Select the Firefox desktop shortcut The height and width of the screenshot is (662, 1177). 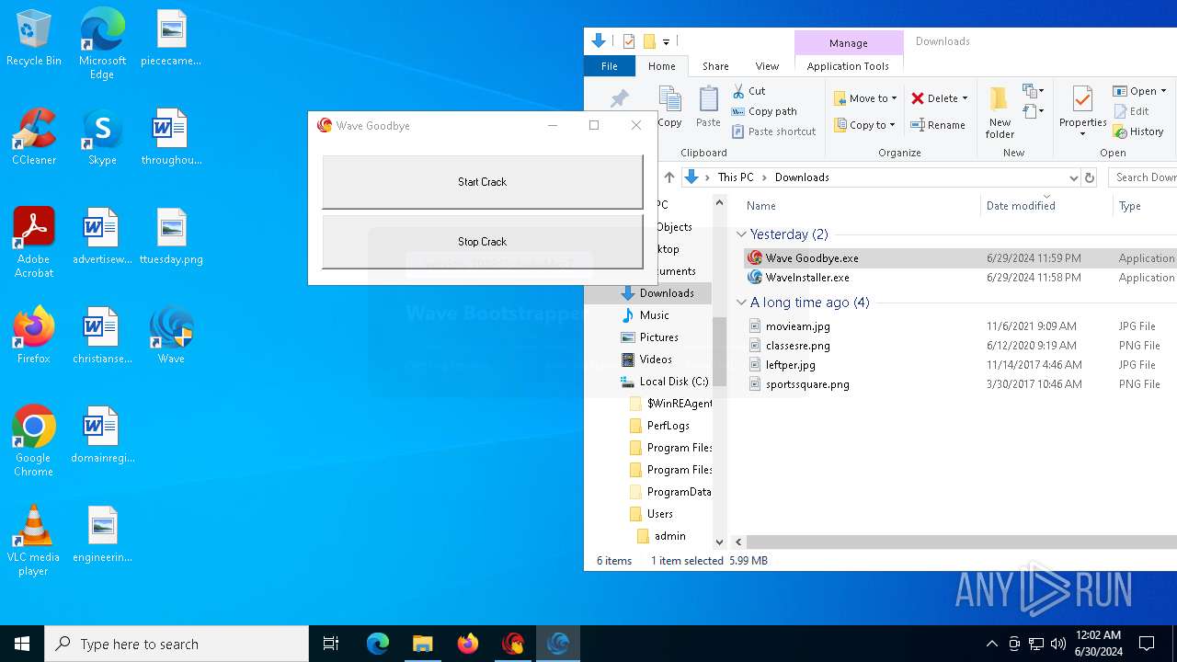click(x=34, y=337)
